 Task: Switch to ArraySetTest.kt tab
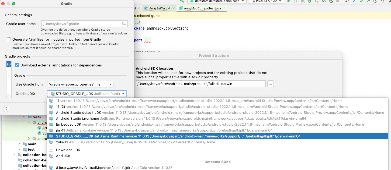point(160,8)
